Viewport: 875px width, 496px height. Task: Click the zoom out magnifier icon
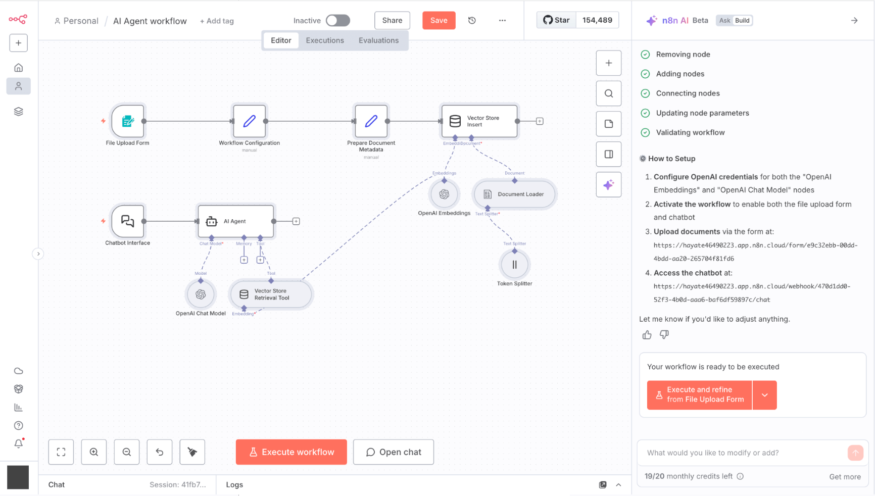coord(127,452)
